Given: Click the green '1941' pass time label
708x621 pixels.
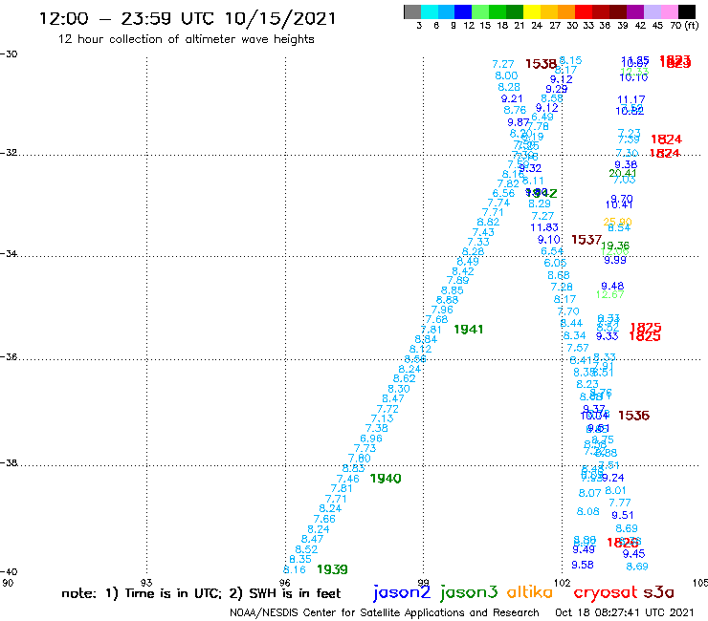Looking at the screenshot, I should (468, 330).
